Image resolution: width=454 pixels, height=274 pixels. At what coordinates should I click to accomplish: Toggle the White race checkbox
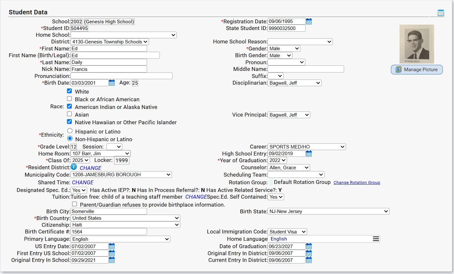click(x=69, y=91)
